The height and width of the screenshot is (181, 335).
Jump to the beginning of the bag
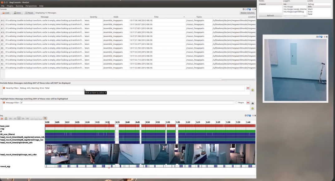click(x=11, y=118)
